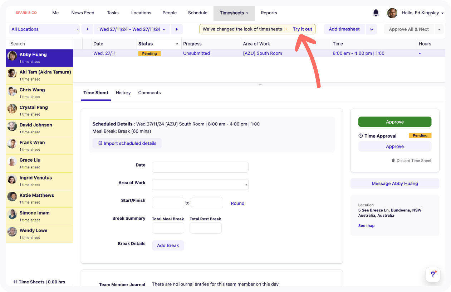Click the status sort arrow icon
Viewport: 451px width, 292px height.
coord(177,44)
